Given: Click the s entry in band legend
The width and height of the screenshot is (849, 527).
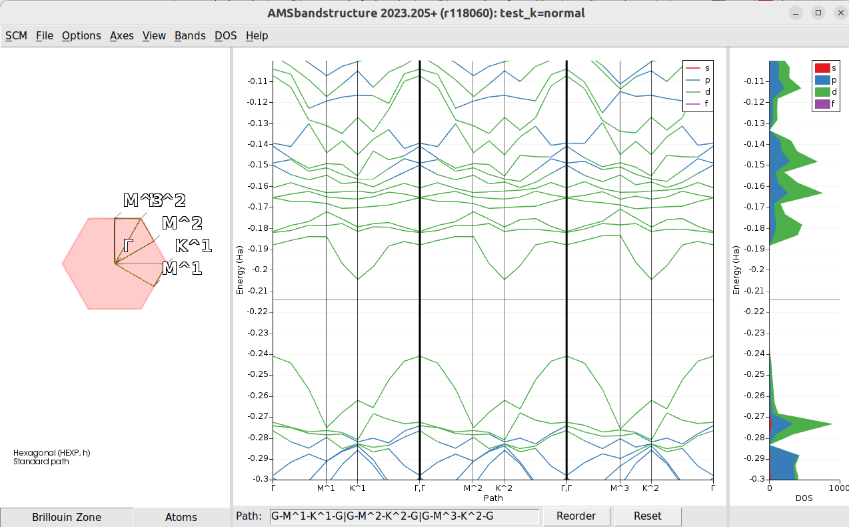Looking at the screenshot, I should (697, 68).
